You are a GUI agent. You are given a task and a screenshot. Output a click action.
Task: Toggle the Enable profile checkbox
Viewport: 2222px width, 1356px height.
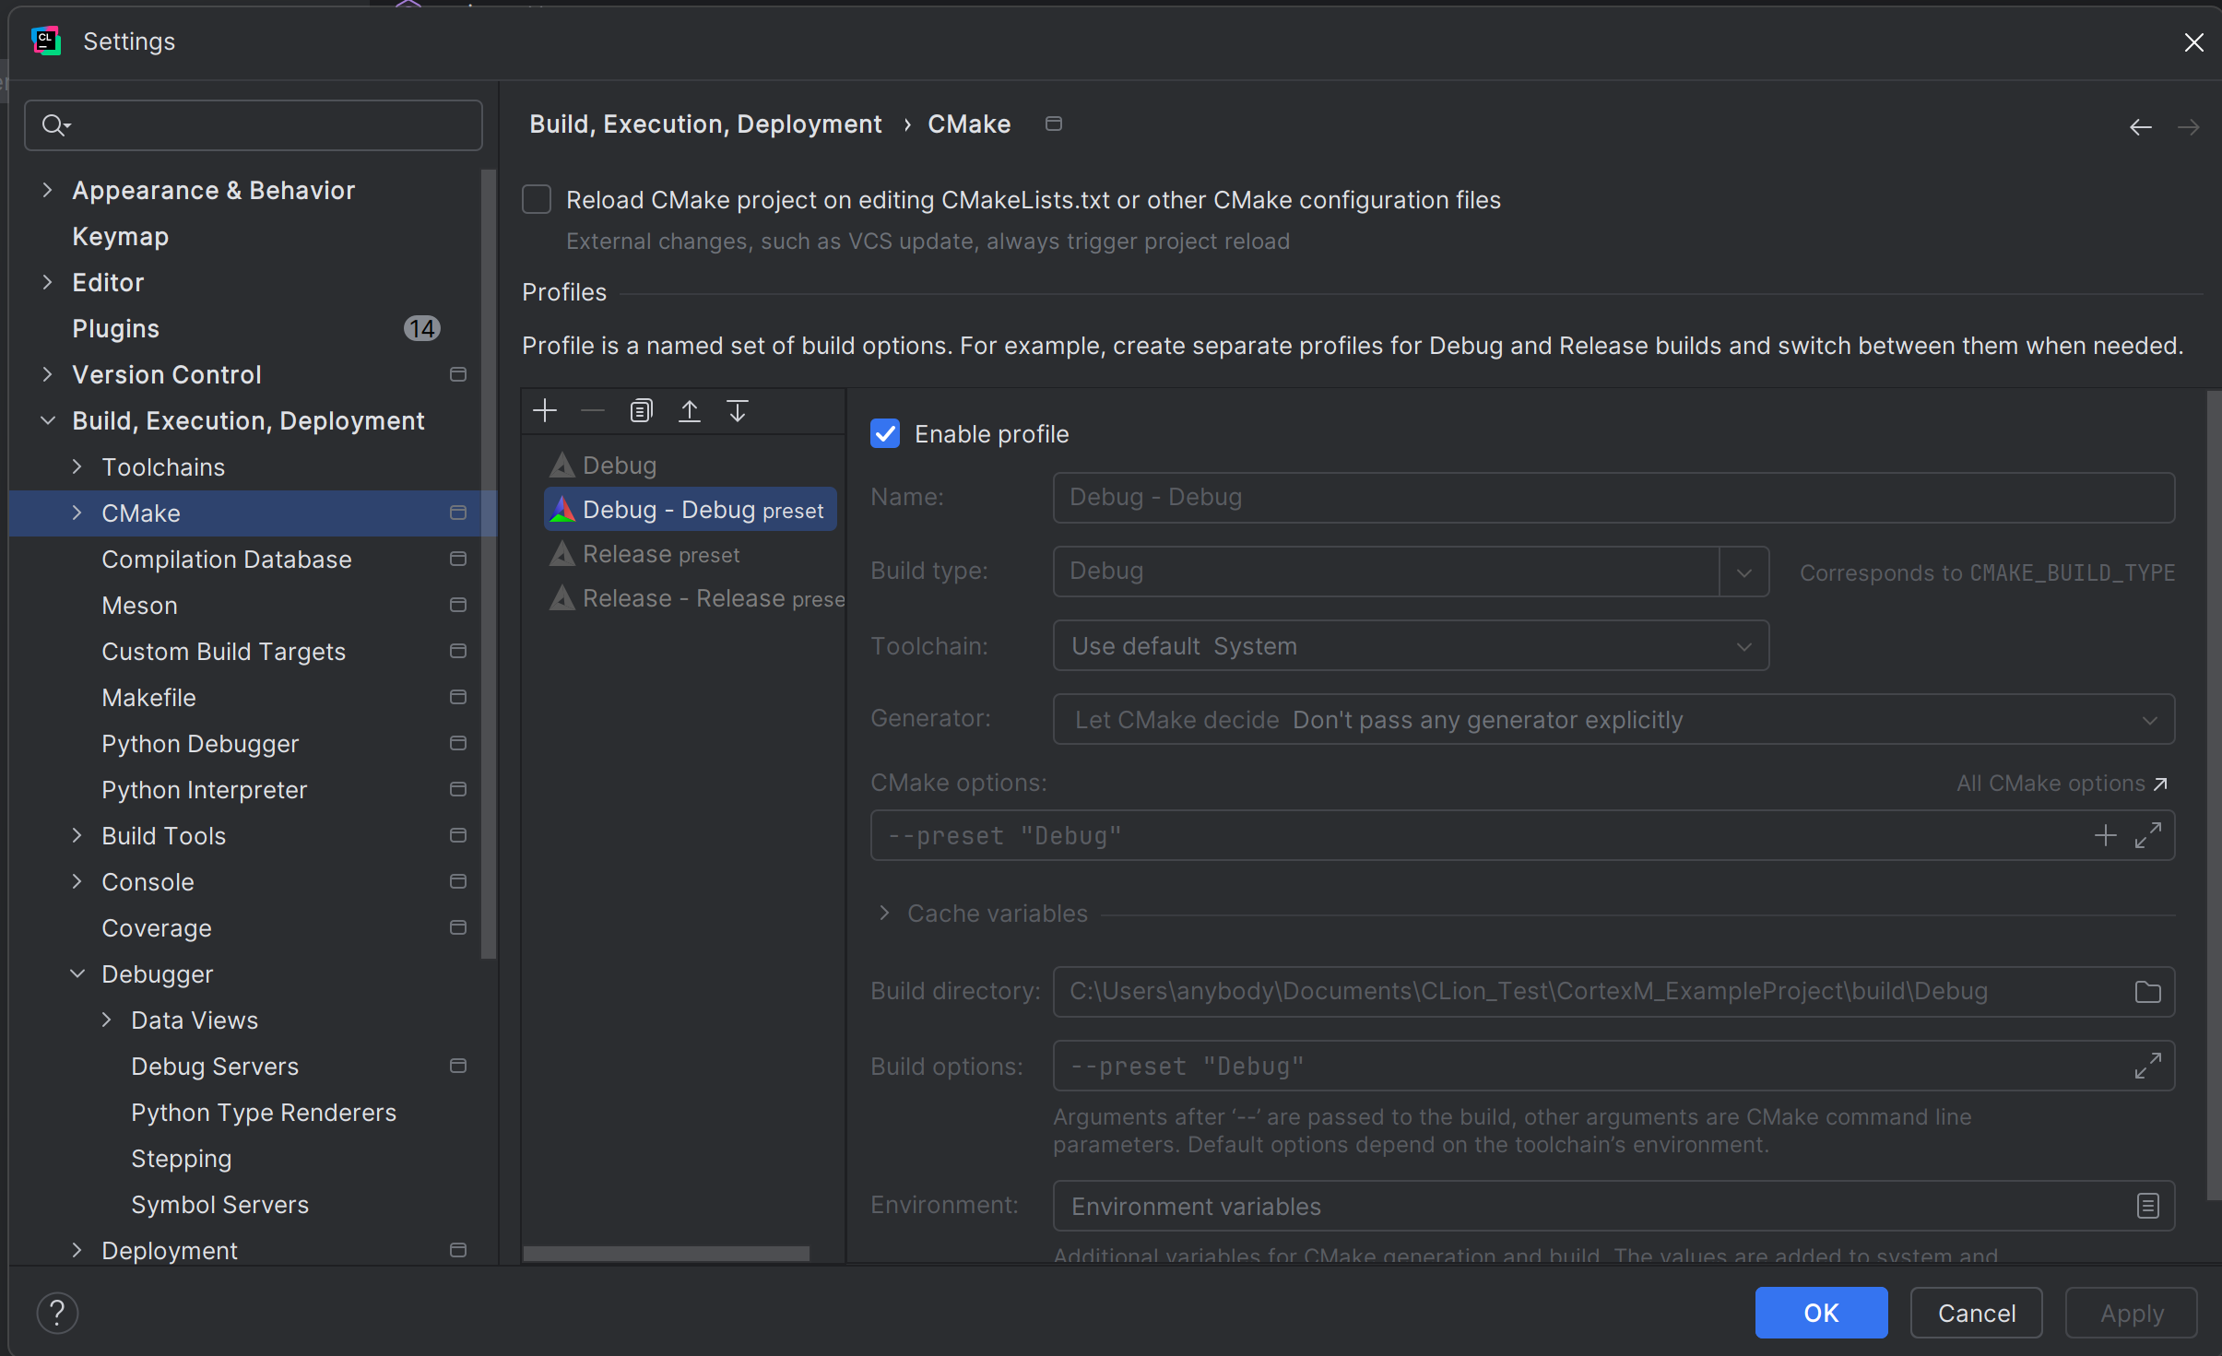885,434
